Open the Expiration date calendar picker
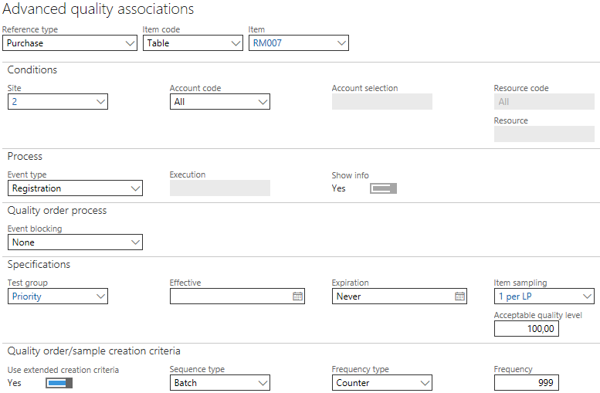Viewport: 600px width, 393px height. (x=459, y=296)
